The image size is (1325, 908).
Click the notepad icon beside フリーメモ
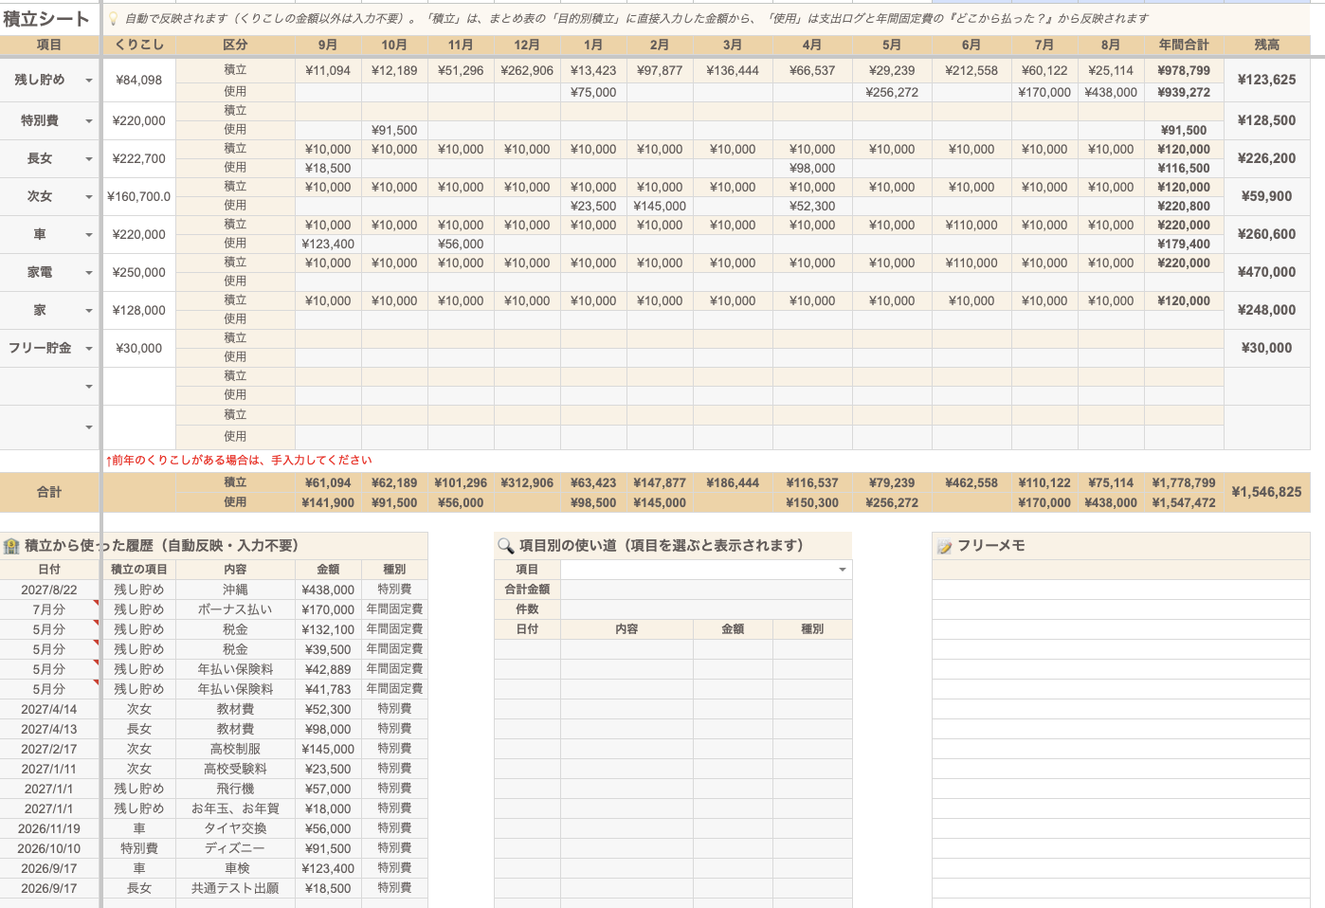[x=944, y=546]
